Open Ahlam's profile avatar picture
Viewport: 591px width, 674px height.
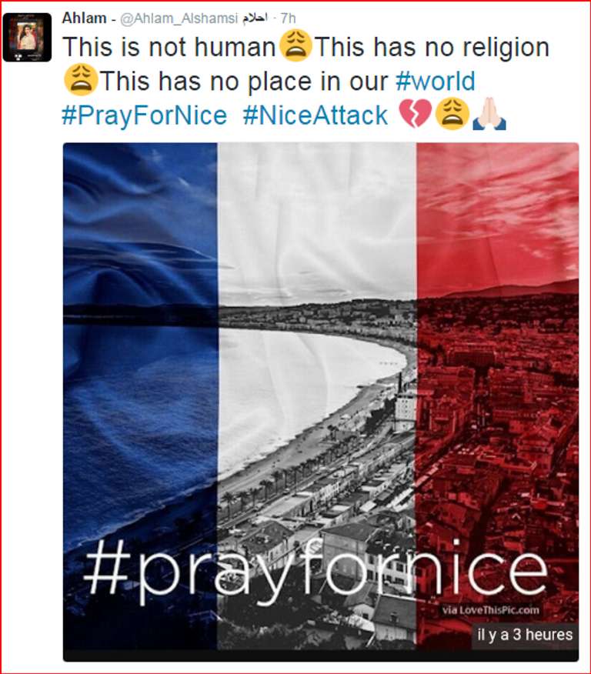(27, 38)
